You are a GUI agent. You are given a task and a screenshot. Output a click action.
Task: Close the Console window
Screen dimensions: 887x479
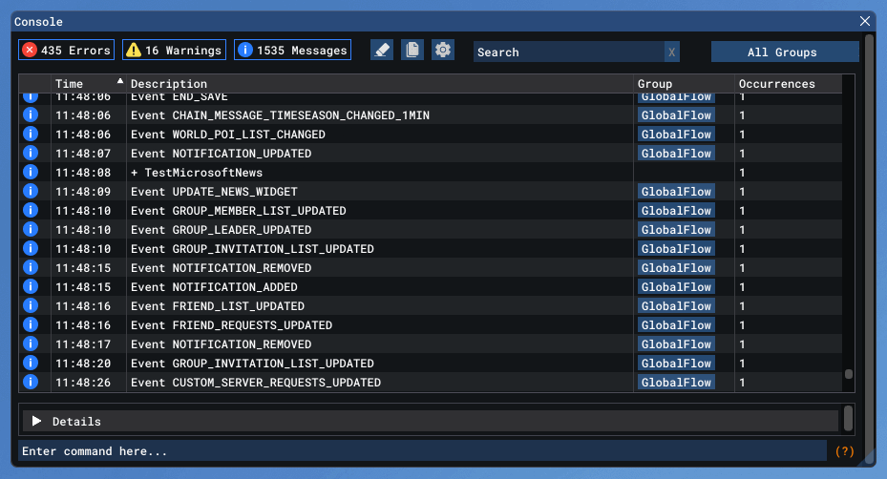pyautogui.click(x=865, y=21)
